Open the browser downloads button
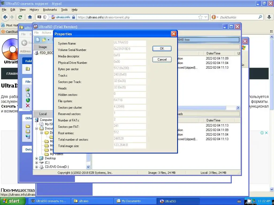The height and width of the screenshot is (205, 274). tap(269, 17)
